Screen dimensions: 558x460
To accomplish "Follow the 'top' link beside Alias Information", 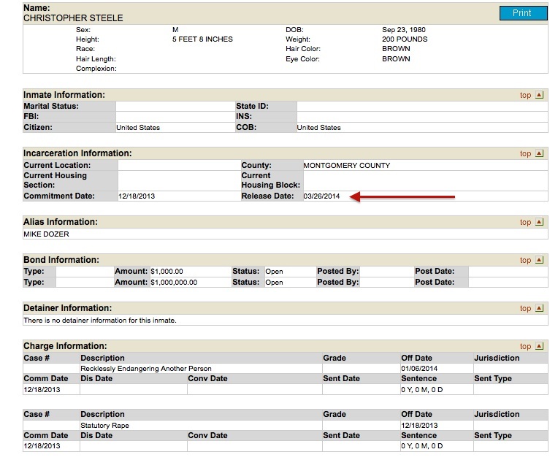I will pyautogui.click(x=525, y=223).
